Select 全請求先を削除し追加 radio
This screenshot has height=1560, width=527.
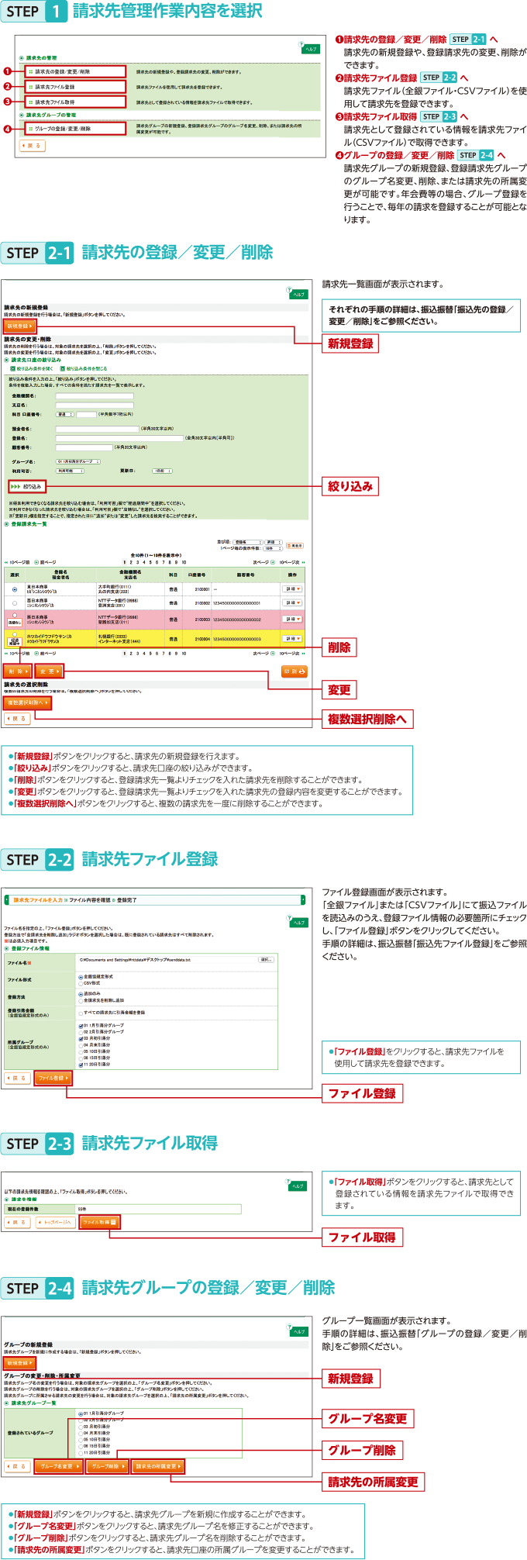click(81, 1000)
